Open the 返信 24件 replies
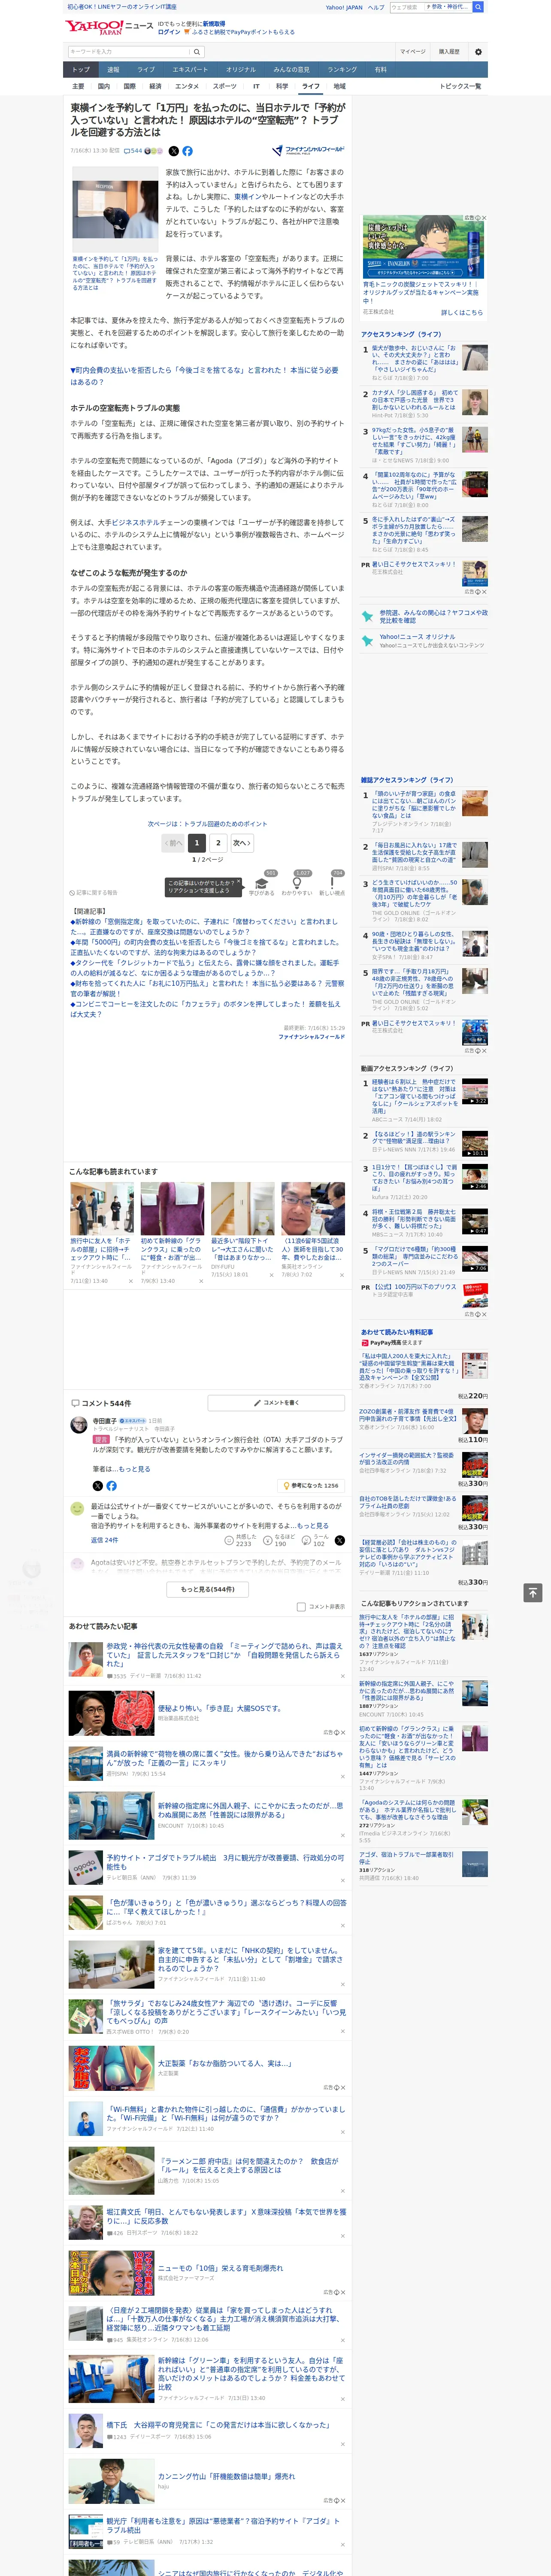This screenshot has height=2576, width=551. pyautogui.click(x=105, y=1540)
